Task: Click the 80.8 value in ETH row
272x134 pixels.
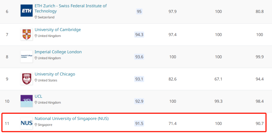Action: coord(260,12)
